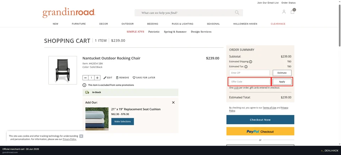Open the FURNITURE menu

point(79,24)
